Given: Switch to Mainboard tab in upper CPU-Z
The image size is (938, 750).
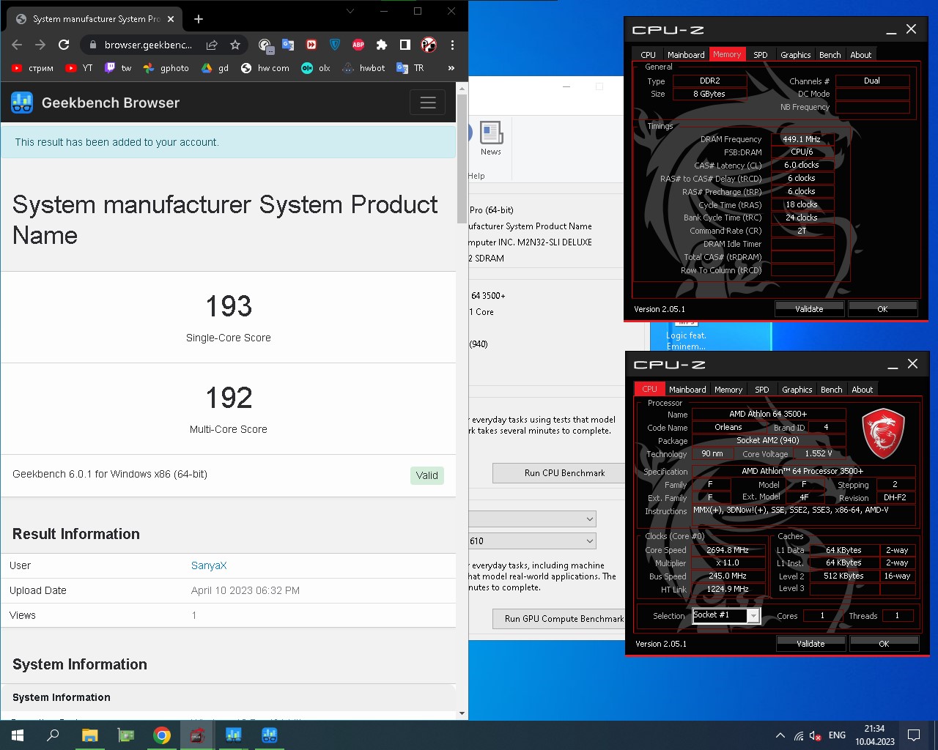Looking at the screenshot, I should (686, 55).
